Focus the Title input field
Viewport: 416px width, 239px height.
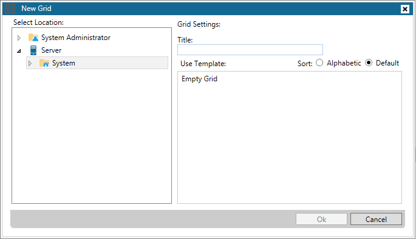250,50
